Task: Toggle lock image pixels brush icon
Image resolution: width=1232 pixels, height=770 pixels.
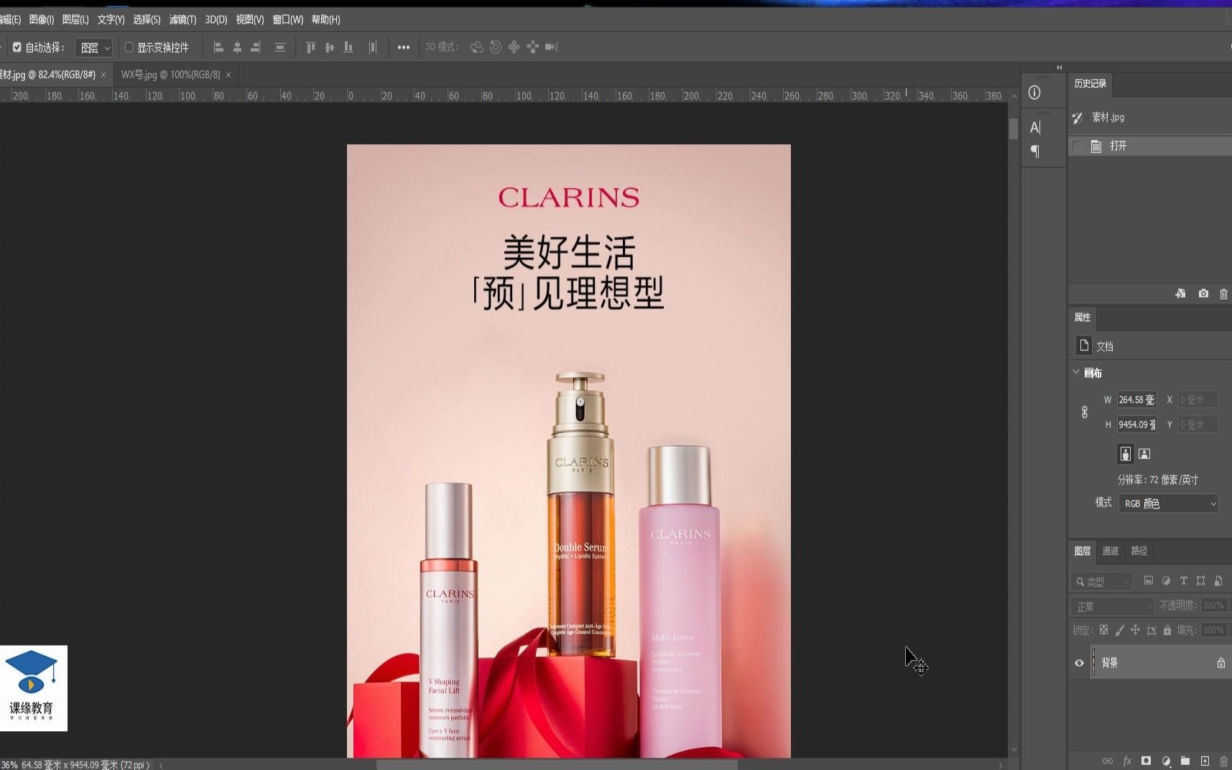Action: (x=1119, y=630)
